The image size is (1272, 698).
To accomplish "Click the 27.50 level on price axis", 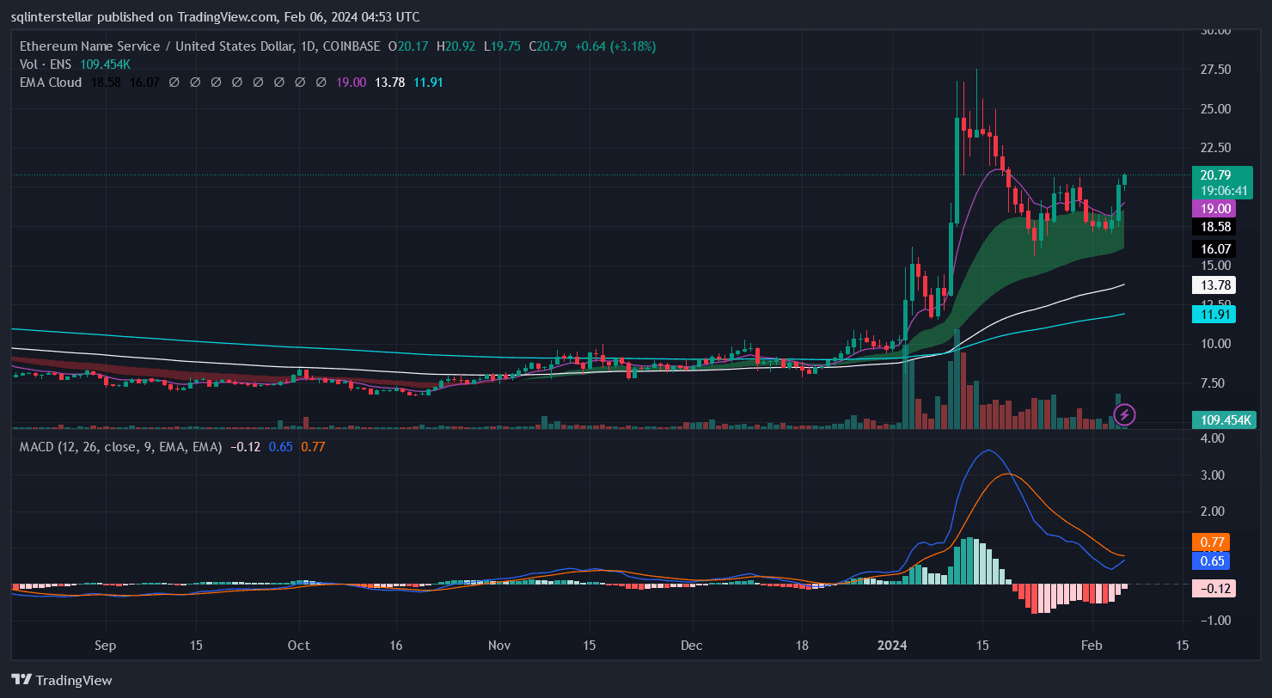I will (1217, 70).
